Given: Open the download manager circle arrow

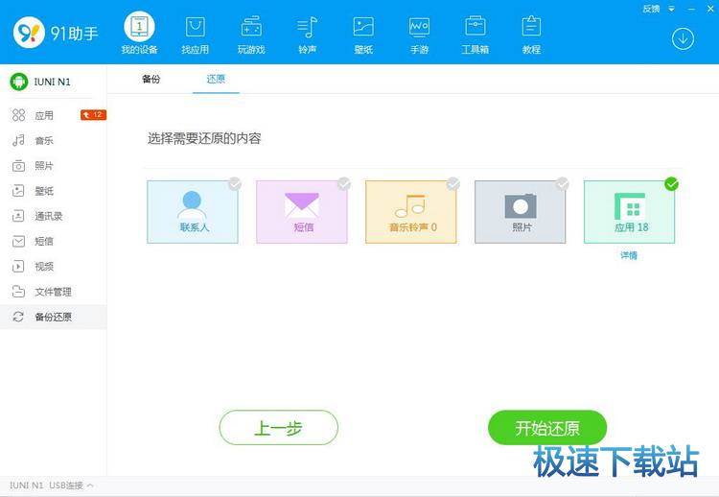Looking at the screenshot, I should click(683, 39).
